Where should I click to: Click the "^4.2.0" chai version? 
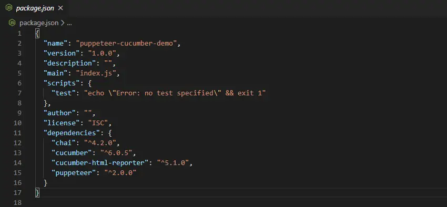click(100, 143)
